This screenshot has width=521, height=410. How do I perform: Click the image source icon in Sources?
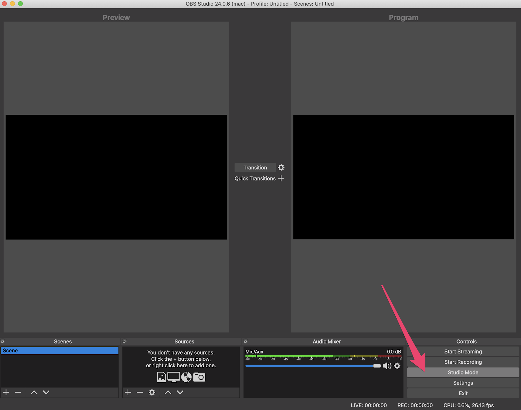pyautogui.click(x=162, y=377)
